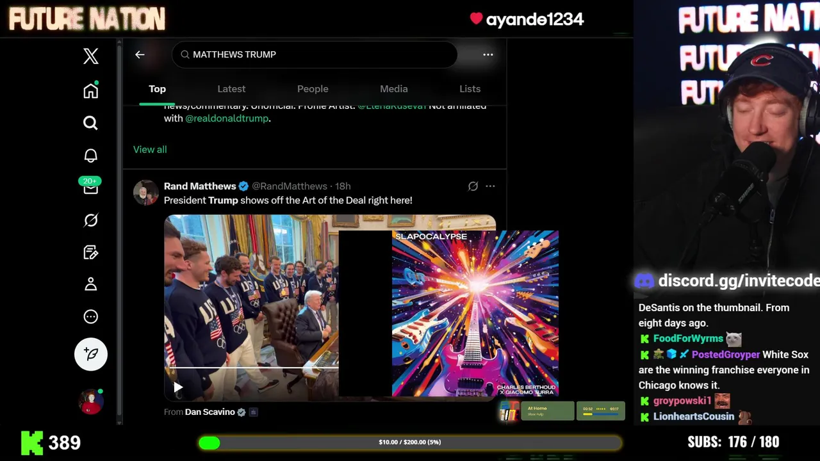The image size is (820, 461).
Task: Open Profile person icon
Action: tap(91, 284)
